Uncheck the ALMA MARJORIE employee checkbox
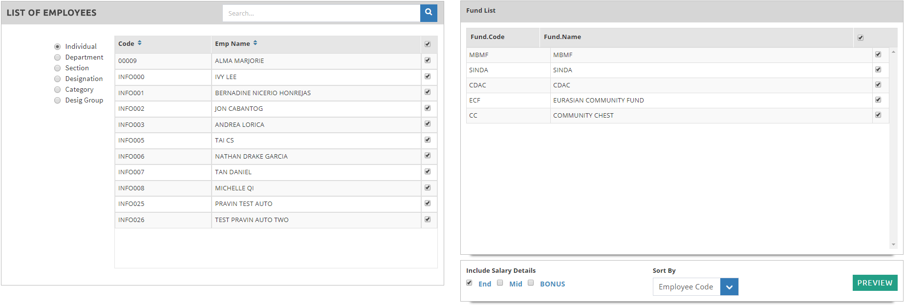The image size is (905, 305). click(x=428, y=61)
